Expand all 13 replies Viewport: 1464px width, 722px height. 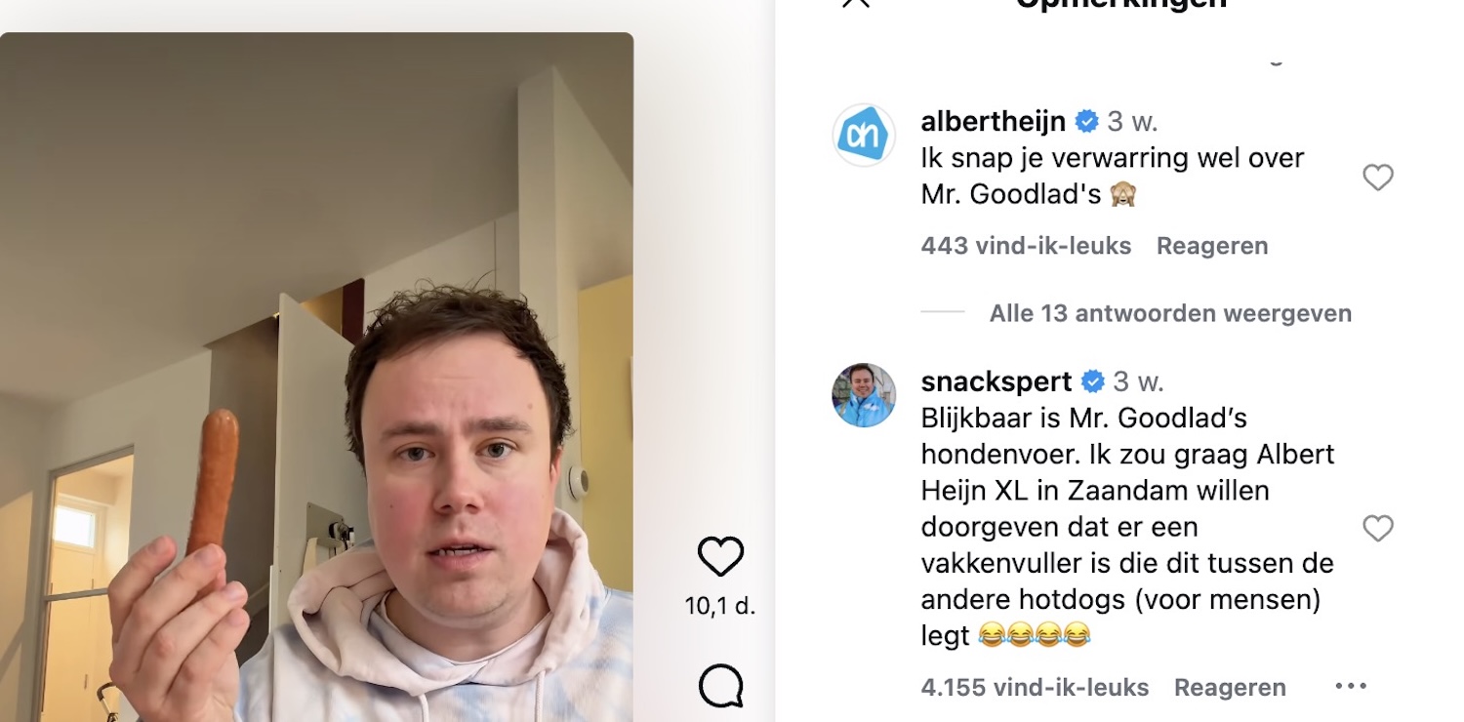[1170, 313]
